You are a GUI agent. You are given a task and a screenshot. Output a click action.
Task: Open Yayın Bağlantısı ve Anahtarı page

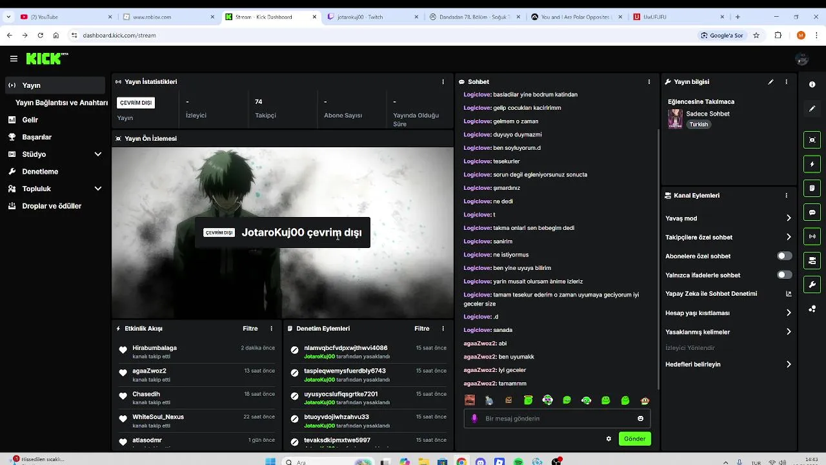point(61,103)
